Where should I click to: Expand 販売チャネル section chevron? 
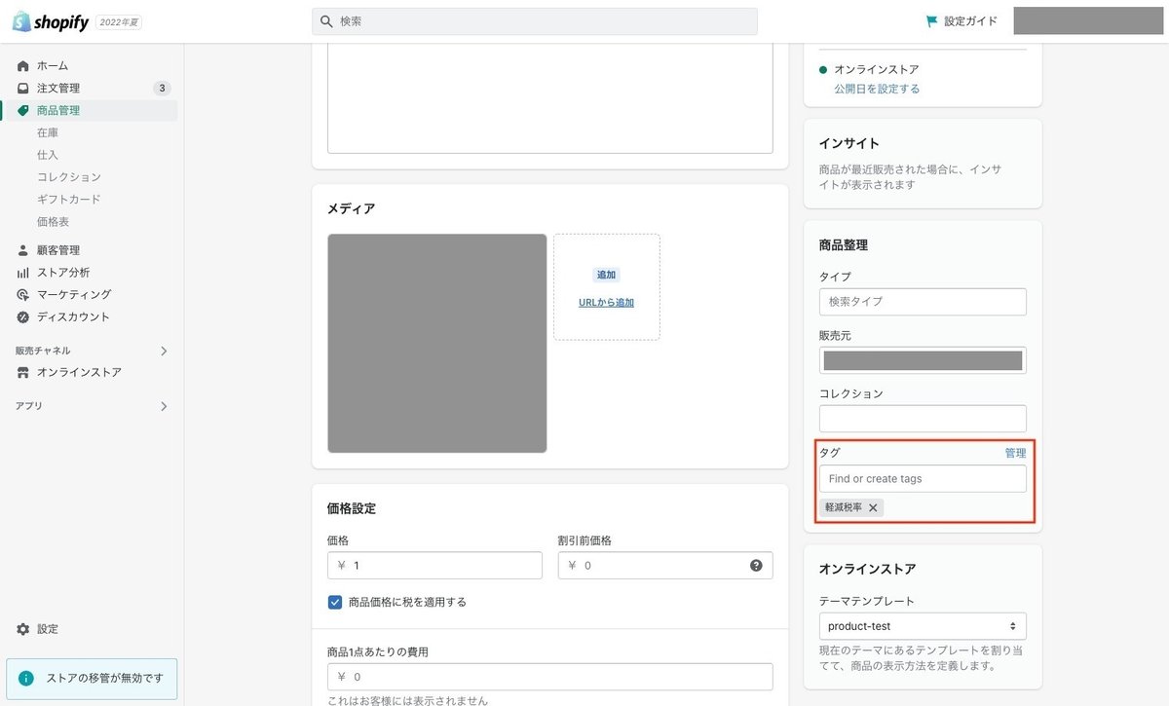point(164,351)
